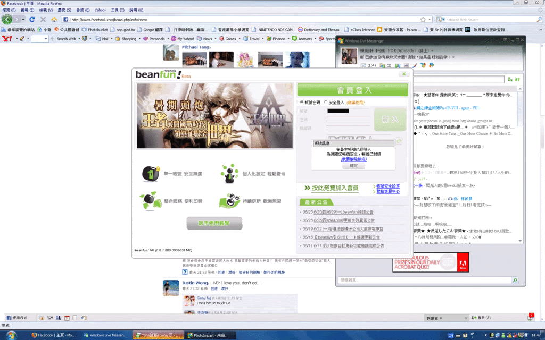Open Yahoo Shopping from the toolbar

tap(126, 38)
